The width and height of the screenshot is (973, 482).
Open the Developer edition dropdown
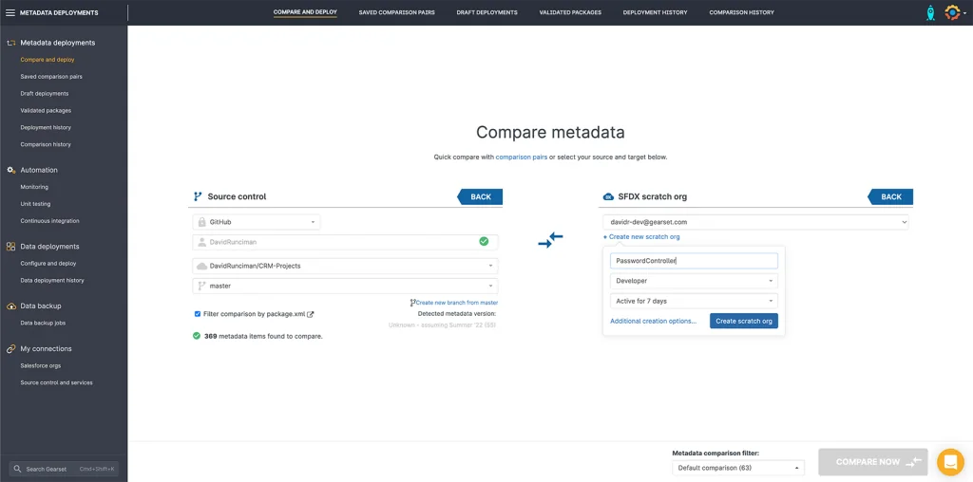tap(694, 281)
